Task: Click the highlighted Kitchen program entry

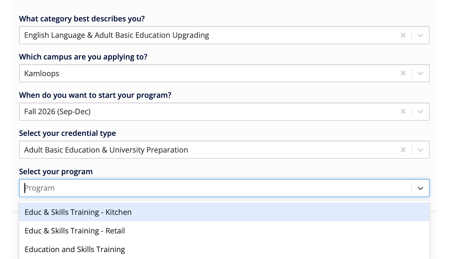Action: [x=78, y=212]
